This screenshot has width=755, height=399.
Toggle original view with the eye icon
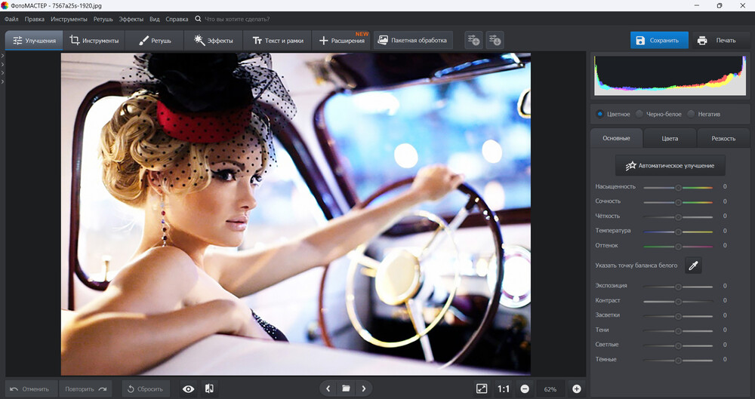click(188, 389)
